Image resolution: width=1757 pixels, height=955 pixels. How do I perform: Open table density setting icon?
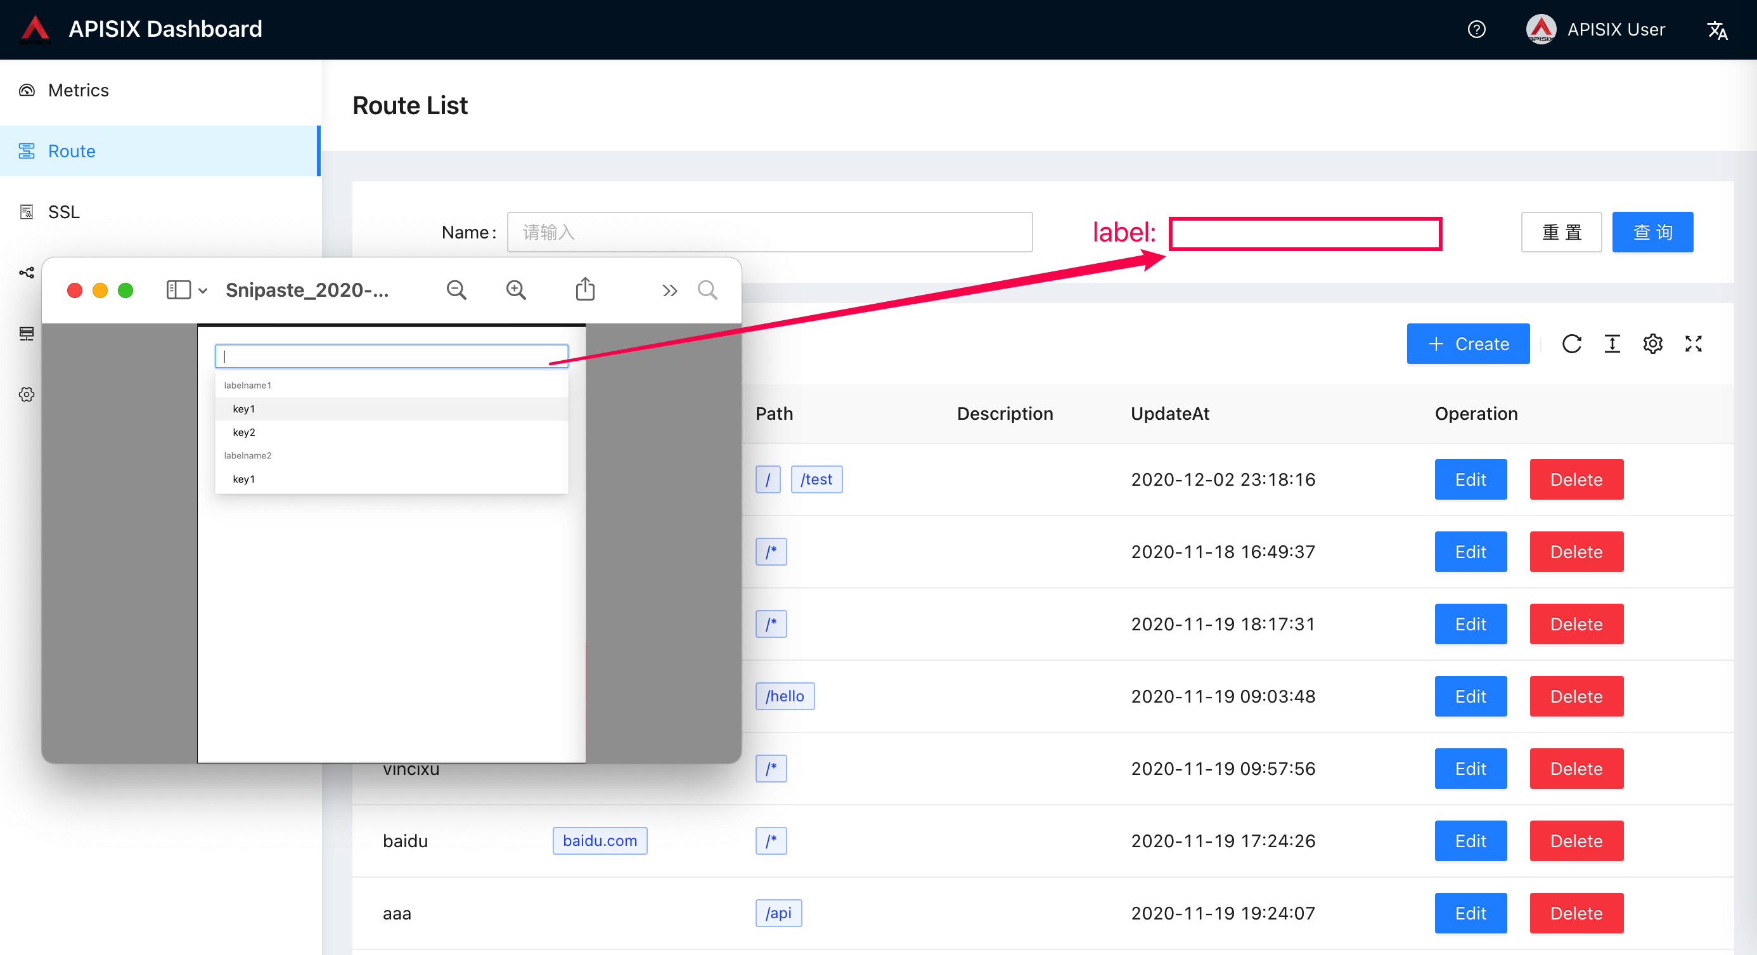coord(1612,344)
